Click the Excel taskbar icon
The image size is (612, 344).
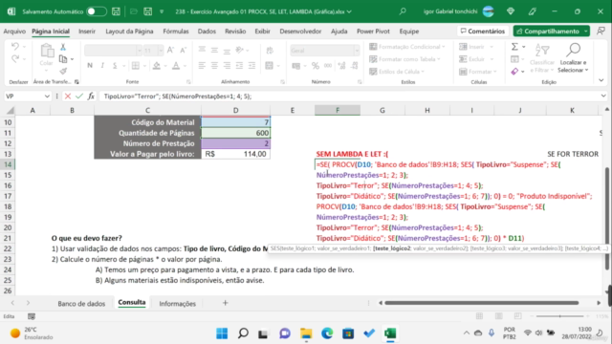point(390,333)
